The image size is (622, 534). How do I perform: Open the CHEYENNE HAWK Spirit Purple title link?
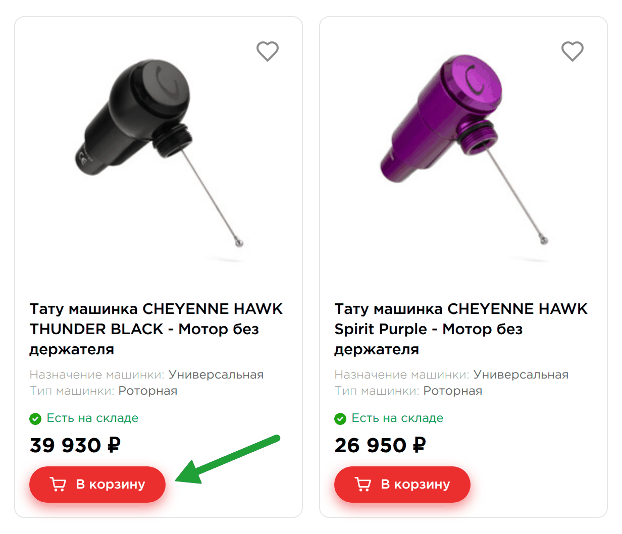pyautogui.click(x=461, y=329)
